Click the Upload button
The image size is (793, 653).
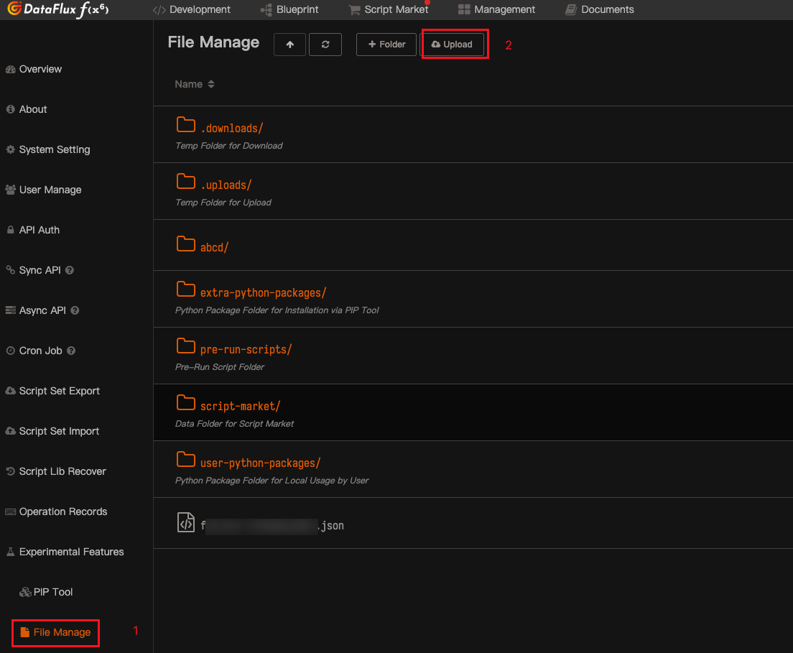click(x=452, y=45)
